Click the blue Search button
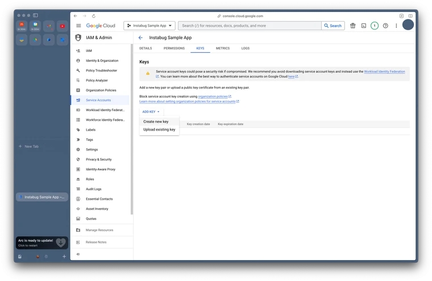 point(333,26)
